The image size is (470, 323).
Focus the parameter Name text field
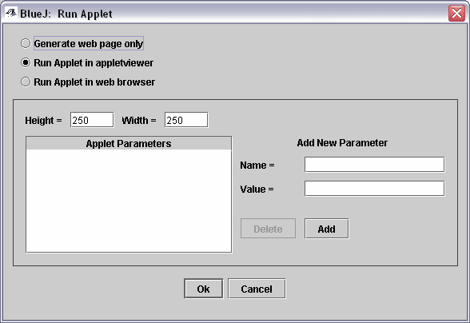(374, 165)
